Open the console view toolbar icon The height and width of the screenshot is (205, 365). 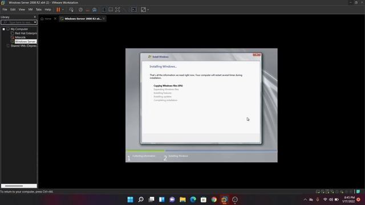(134, 10)
